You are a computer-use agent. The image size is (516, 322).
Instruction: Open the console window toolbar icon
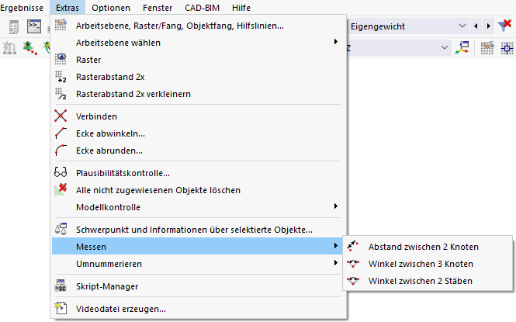point(33,26)
